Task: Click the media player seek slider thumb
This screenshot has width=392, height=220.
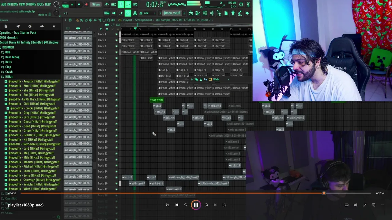Action: [324, 193]
